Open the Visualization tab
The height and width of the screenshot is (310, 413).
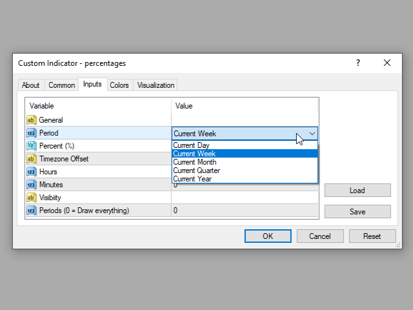pos(156,85)
